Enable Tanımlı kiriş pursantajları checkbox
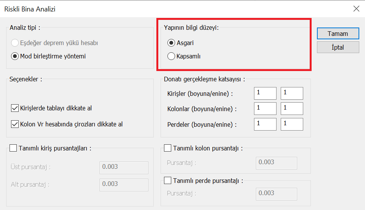The width and height of the screenshot is (365, 210). click(x=13, y=148)
